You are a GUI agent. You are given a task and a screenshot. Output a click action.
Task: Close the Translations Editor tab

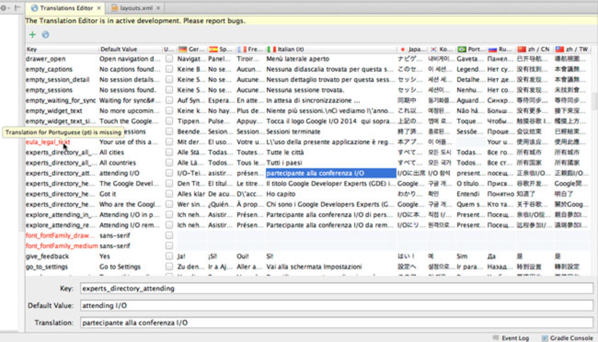coord(99,8)
